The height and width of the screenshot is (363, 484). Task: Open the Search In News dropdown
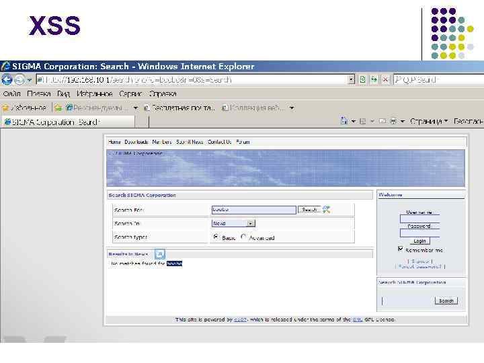[x=233, y=223]
